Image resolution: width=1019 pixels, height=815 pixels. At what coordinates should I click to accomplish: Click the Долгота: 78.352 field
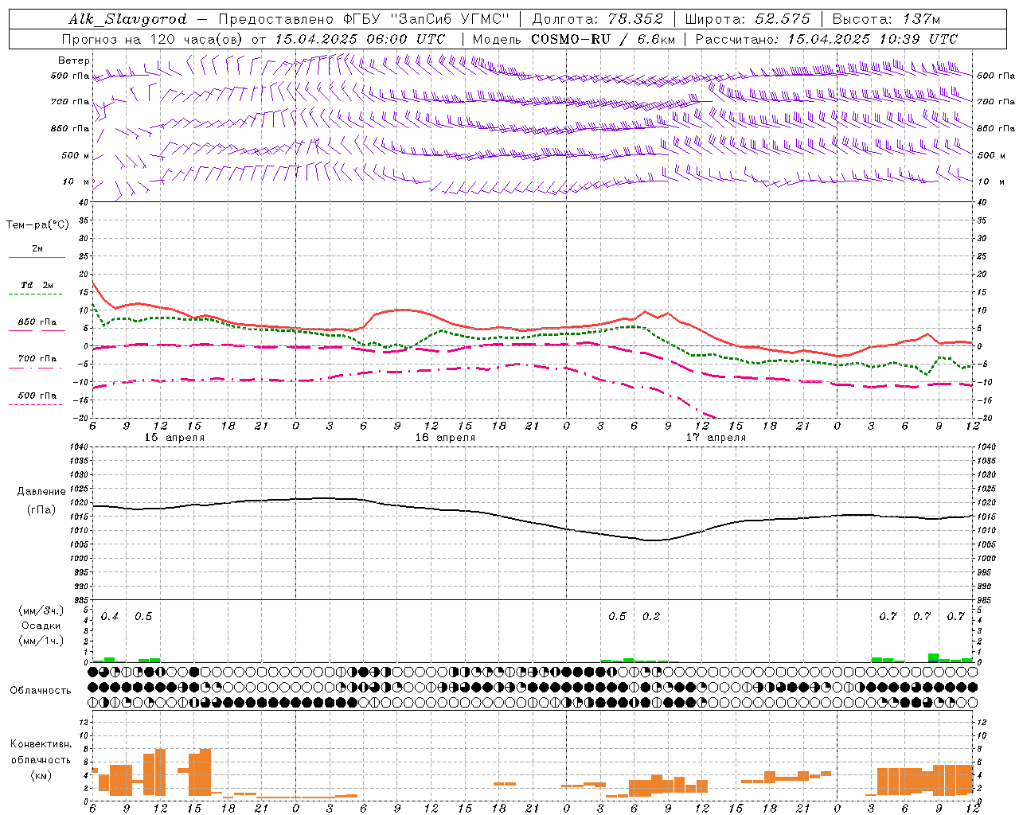coord(597,19)
